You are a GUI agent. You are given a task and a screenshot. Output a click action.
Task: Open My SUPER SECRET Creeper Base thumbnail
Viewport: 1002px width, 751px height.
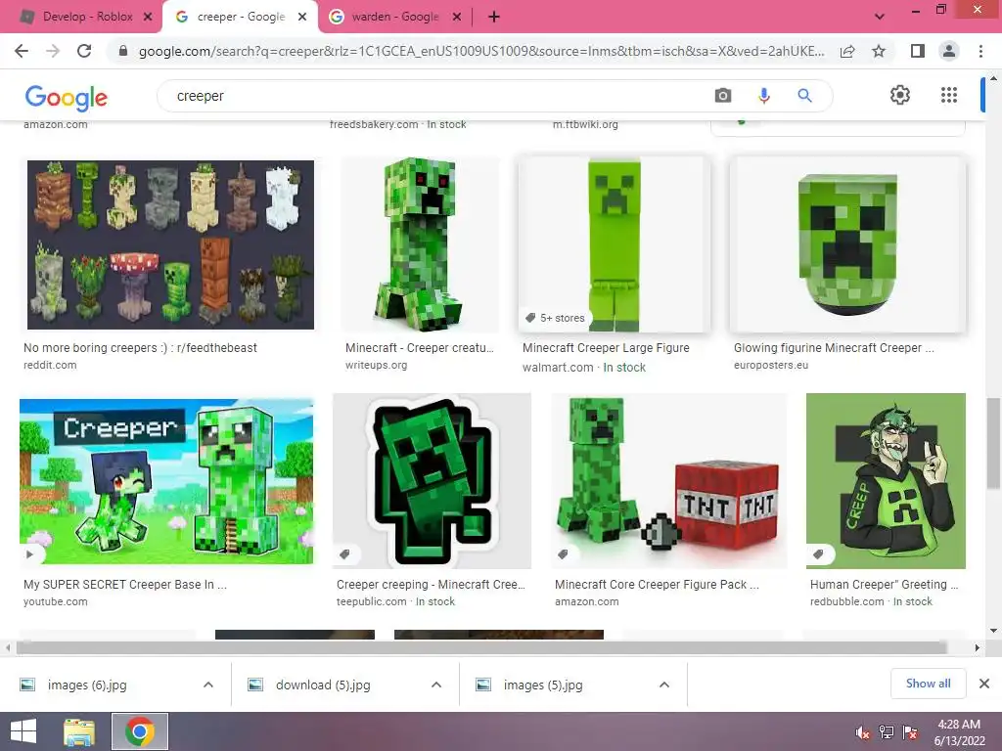(x=166, y=481)
